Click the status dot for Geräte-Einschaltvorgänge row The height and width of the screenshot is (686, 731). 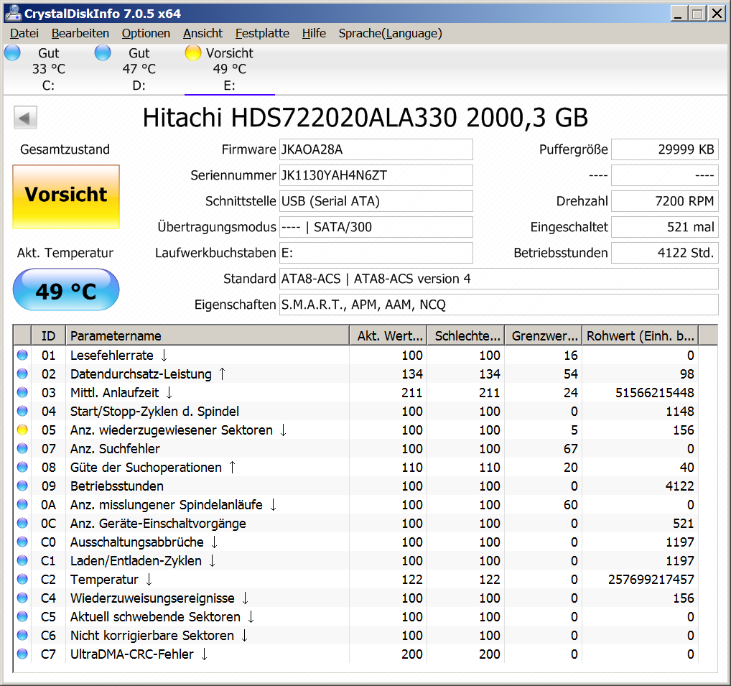22,523
